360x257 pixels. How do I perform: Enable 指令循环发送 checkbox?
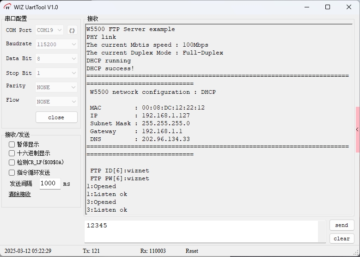coord(12,172)
